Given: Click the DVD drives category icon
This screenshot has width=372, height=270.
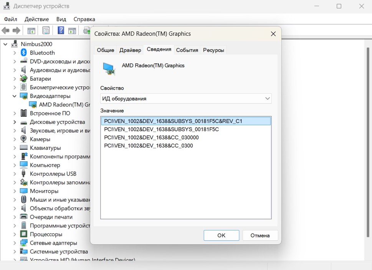Looking at the screenshot, I should [23, 61].
